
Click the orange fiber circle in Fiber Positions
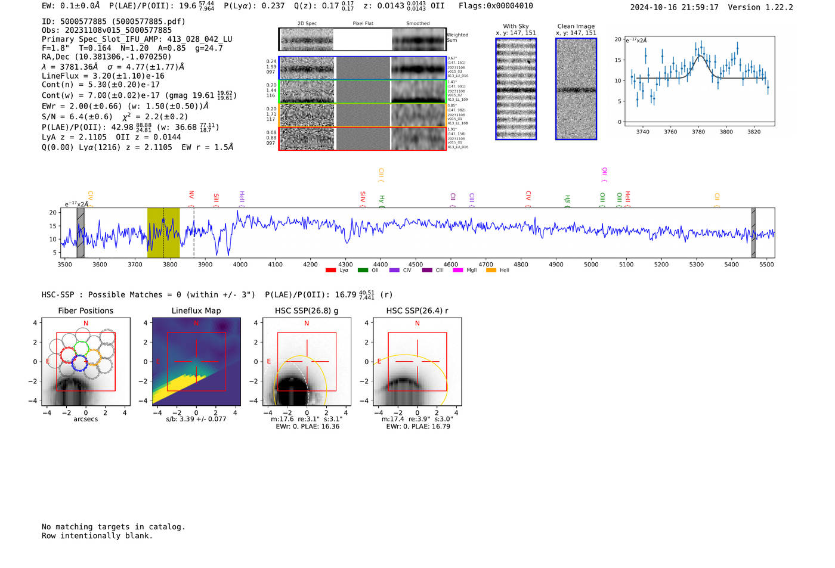coord(94,358)
